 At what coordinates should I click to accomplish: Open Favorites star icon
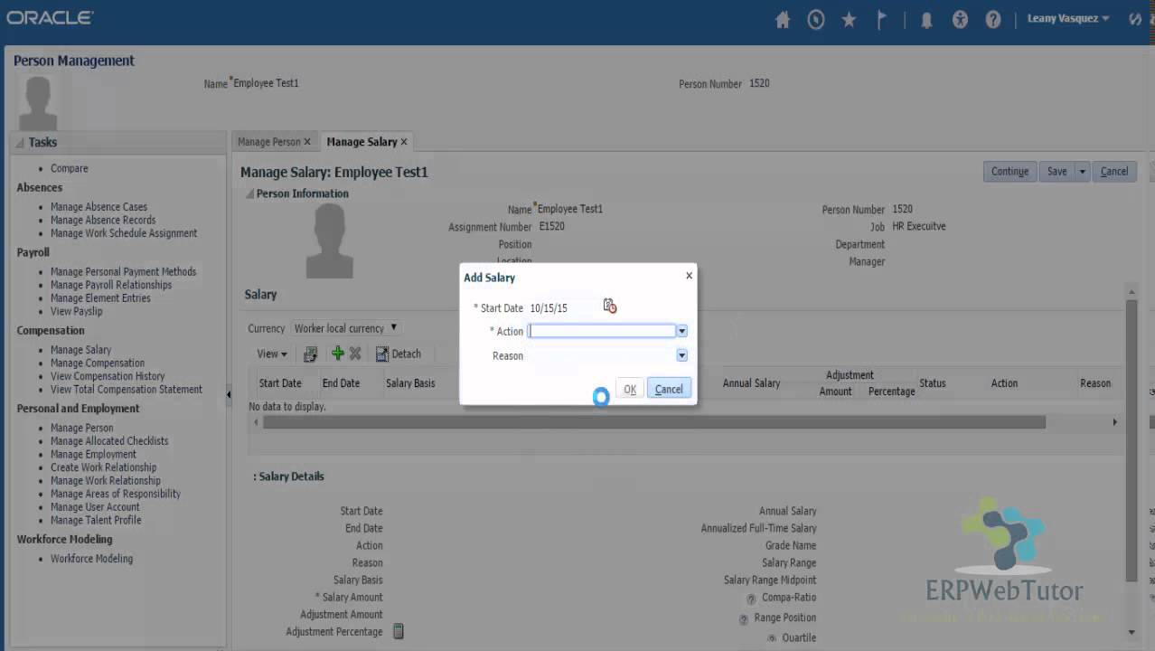coord(849,20)
